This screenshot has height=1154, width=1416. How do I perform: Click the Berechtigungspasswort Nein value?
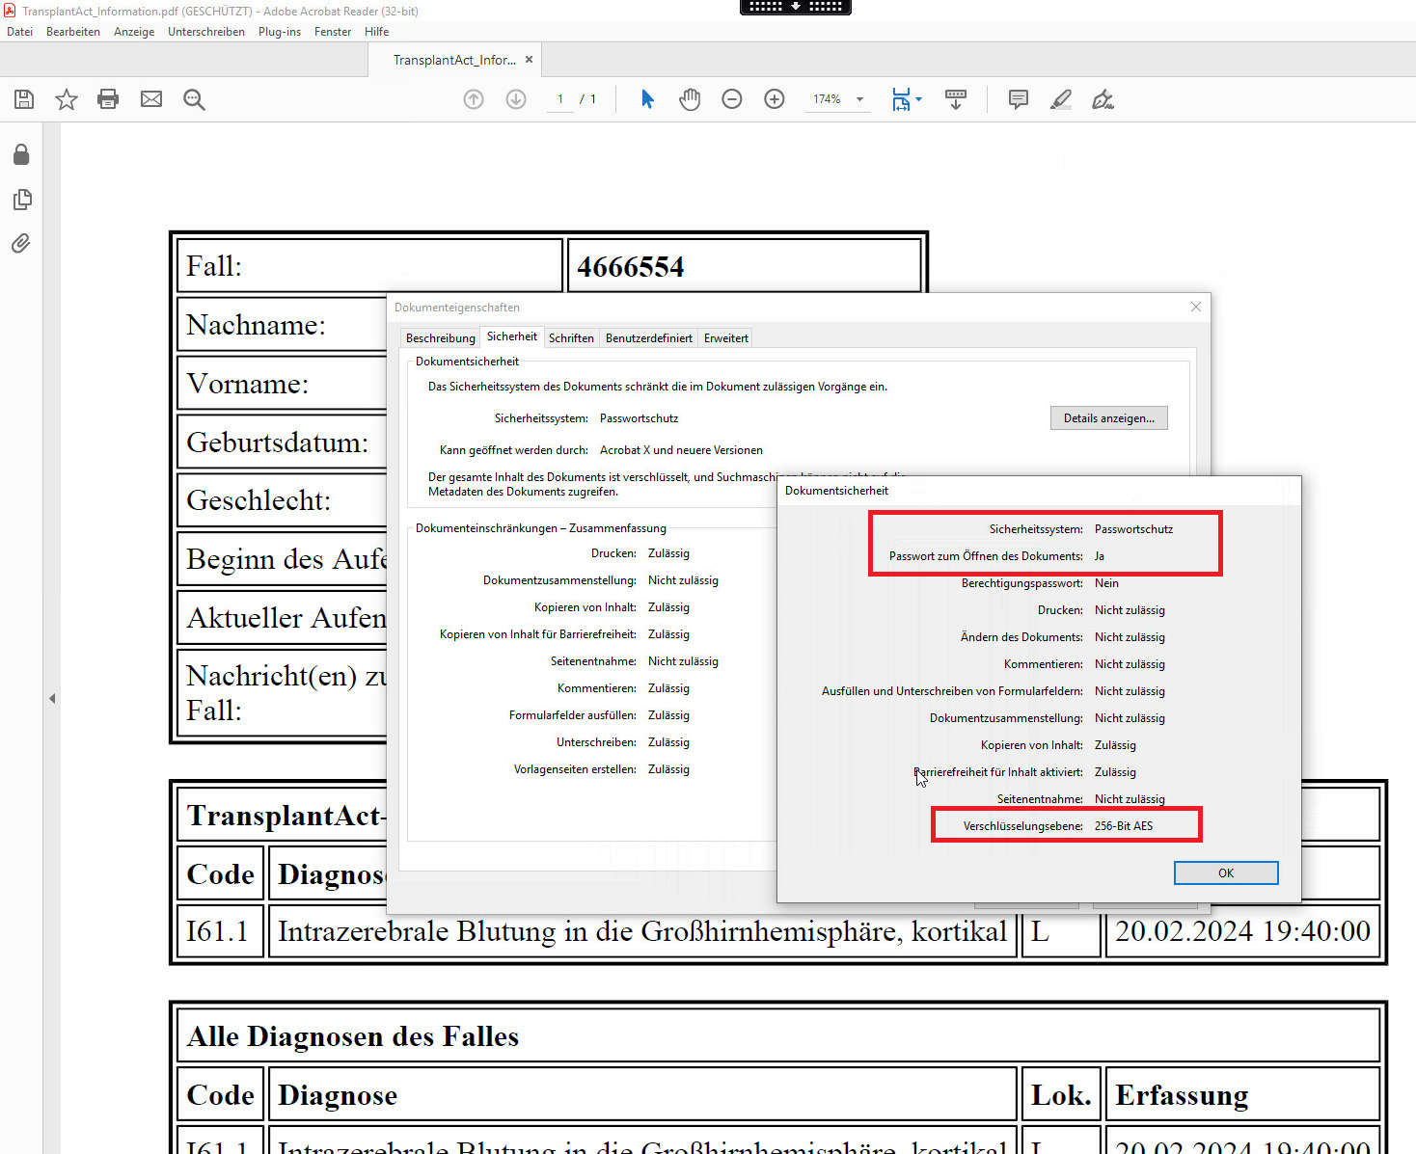point(1106,583)
